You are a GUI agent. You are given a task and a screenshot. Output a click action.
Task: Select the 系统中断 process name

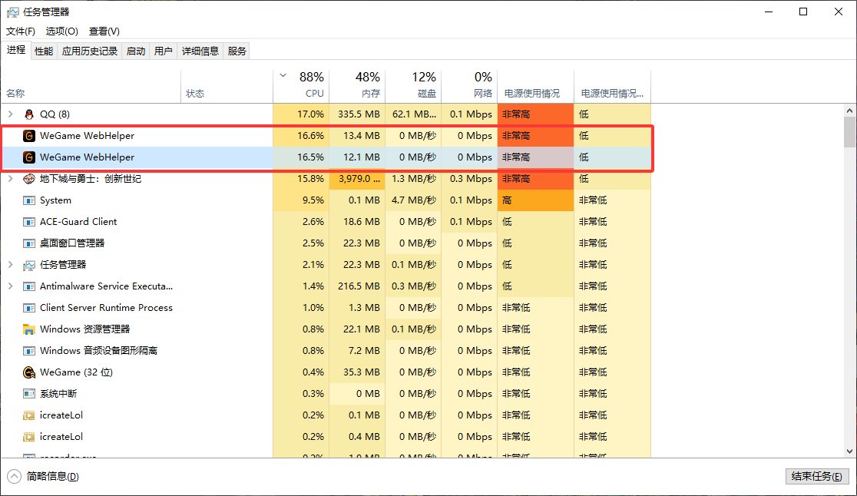point(58,394)
